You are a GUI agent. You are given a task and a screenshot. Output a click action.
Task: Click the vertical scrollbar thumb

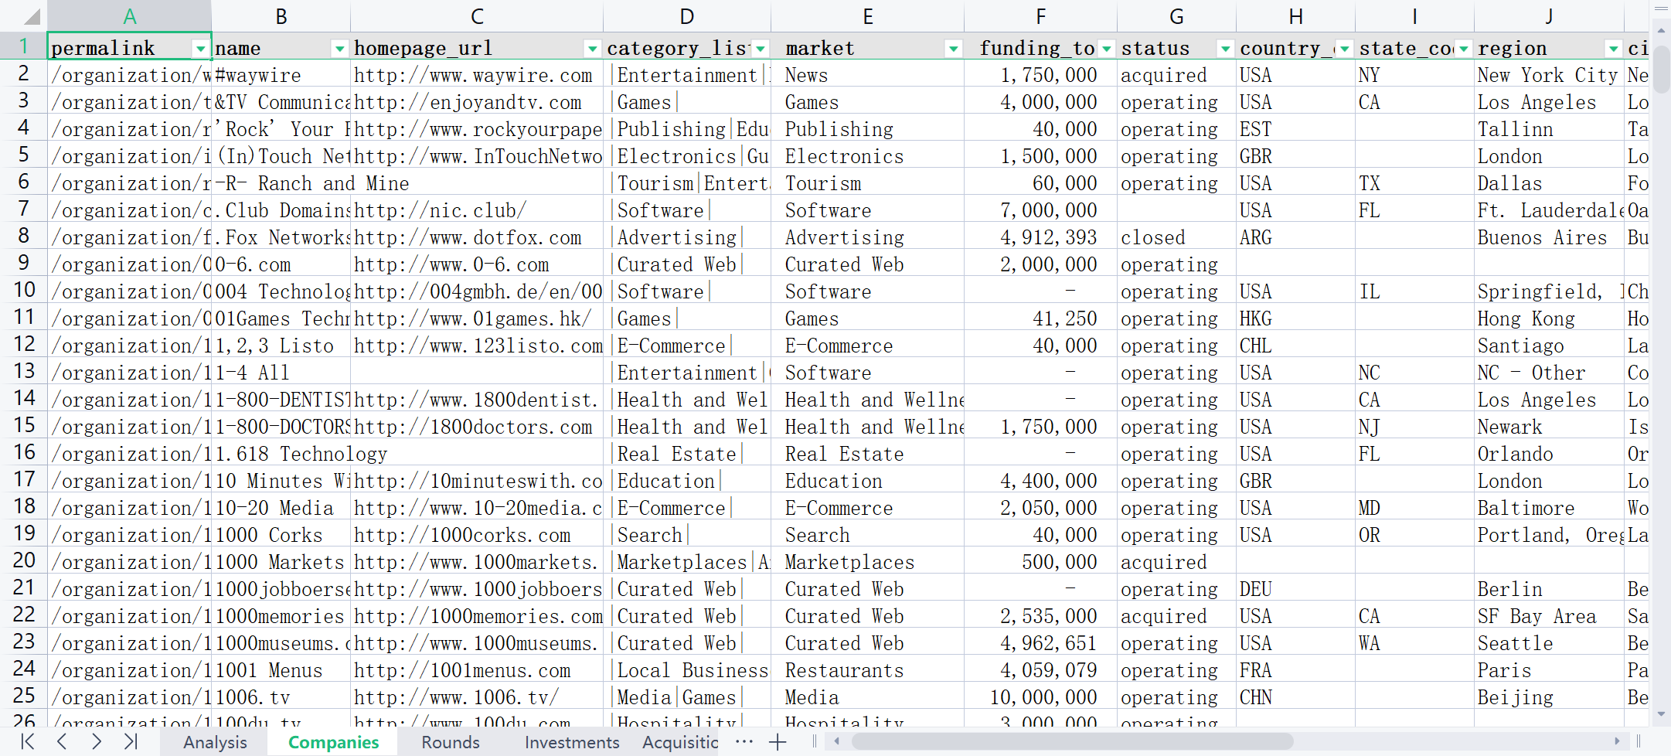click(1661, 70)
